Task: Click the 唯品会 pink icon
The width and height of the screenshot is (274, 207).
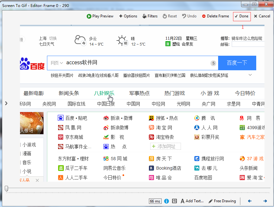Action: coord(151,178)
